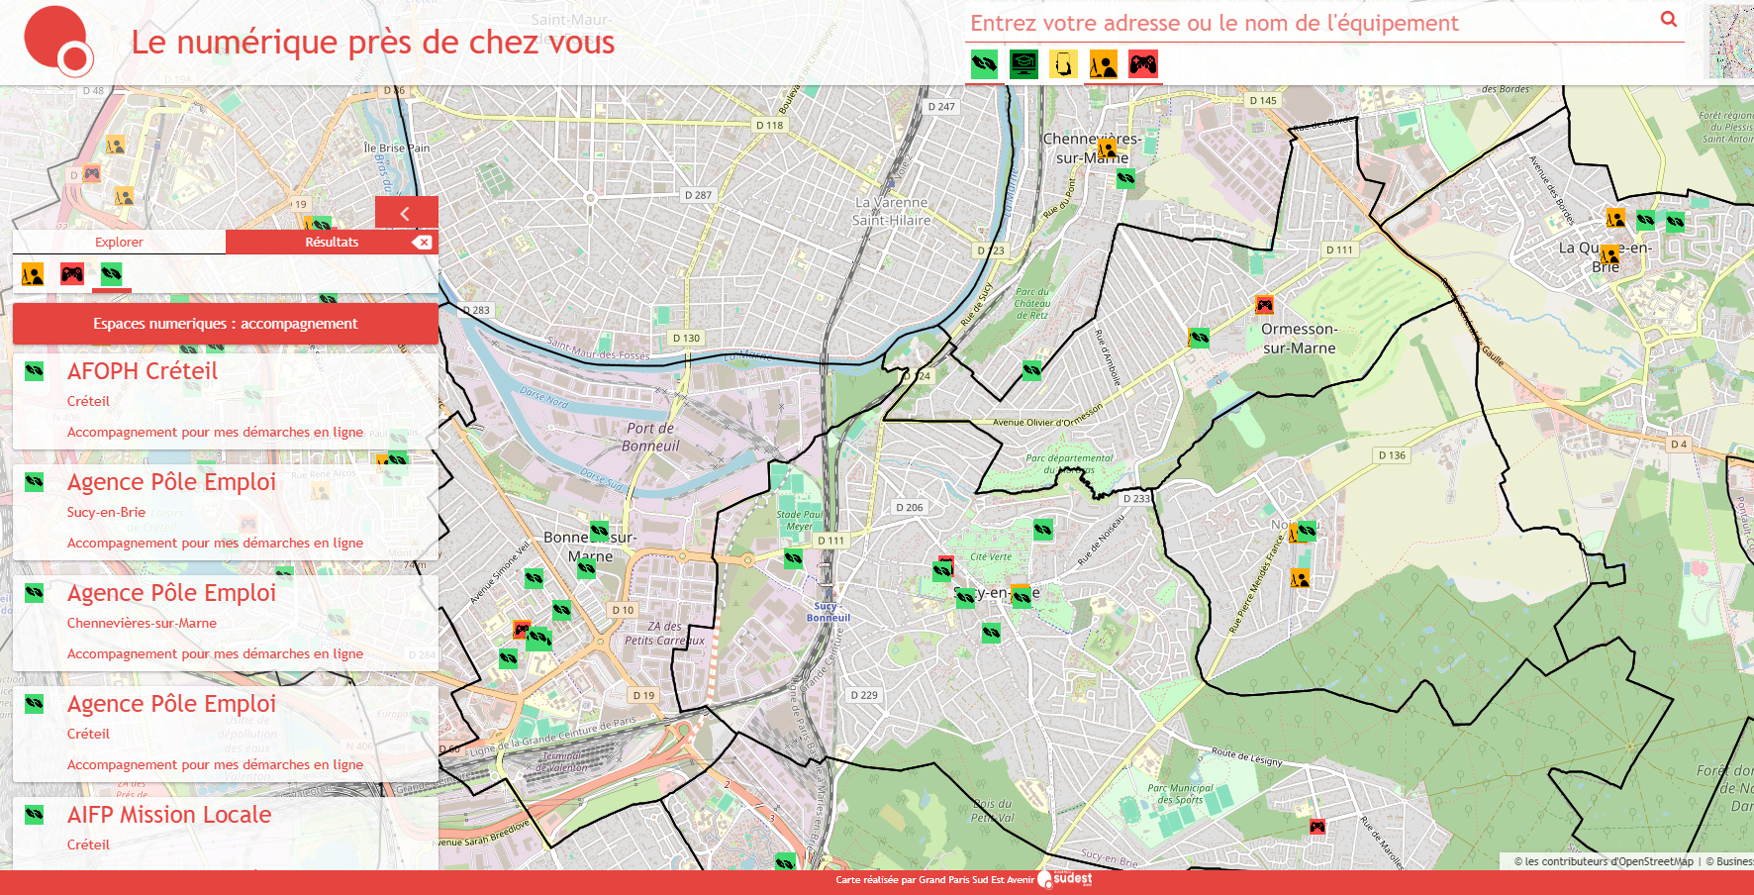Click the minimap thumbnail in top-right corner

[x=1730, y=42]
